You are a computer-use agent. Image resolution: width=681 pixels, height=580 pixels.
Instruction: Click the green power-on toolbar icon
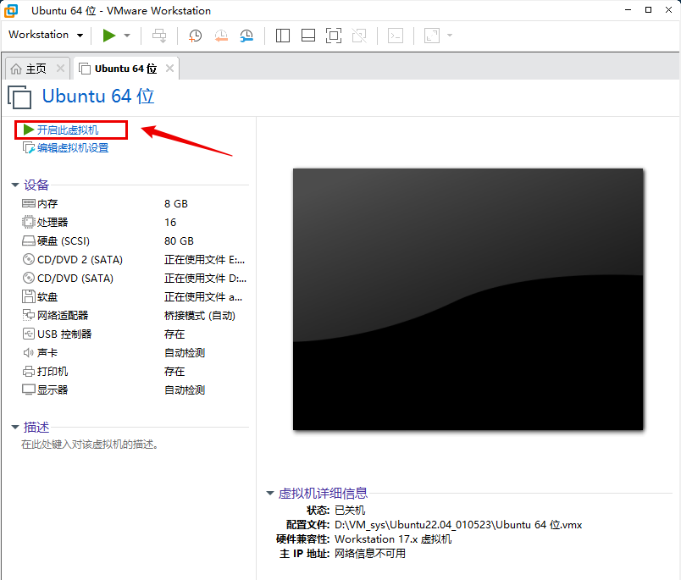pyautogui.click(x=108, y=35)
